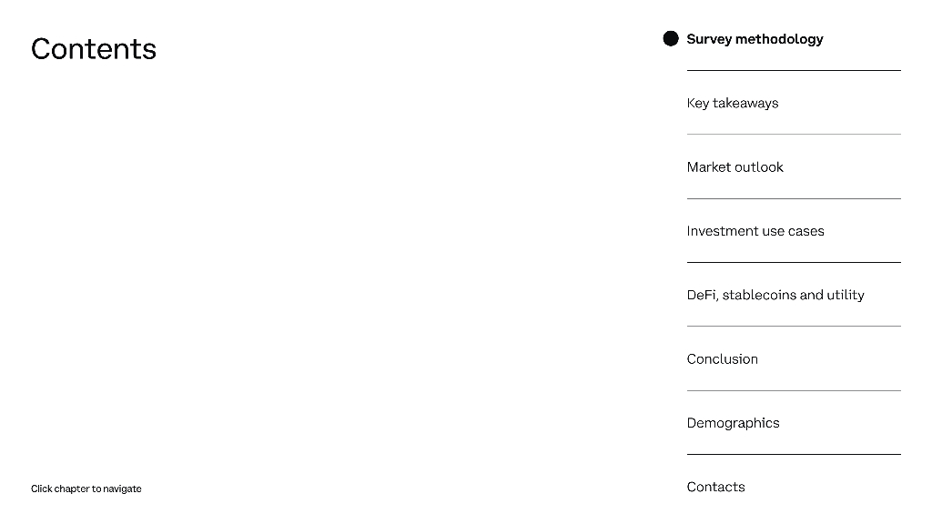Select the Conclusion chapter
This screenshot has height=524, width=932.
[x=722, y=359]
